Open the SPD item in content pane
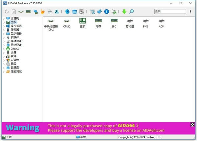The width and height of the screenshot is (197, 141). click(114, 23)
